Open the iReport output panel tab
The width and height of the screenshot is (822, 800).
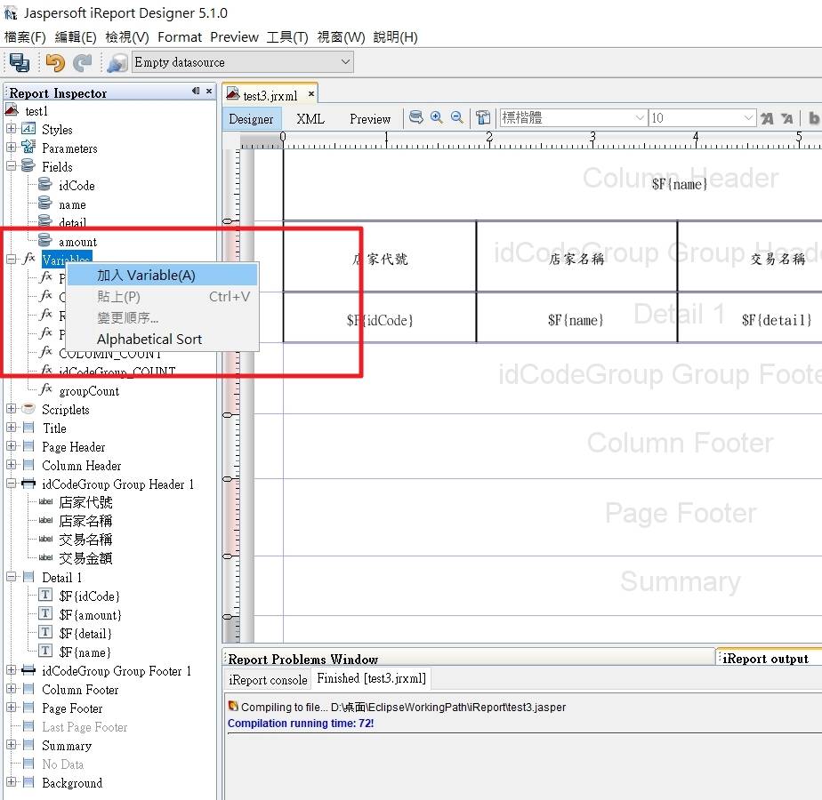tap(765, 659)
